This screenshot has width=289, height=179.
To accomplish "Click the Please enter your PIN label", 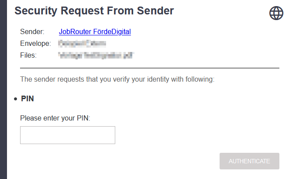I will tap(55, 118).
